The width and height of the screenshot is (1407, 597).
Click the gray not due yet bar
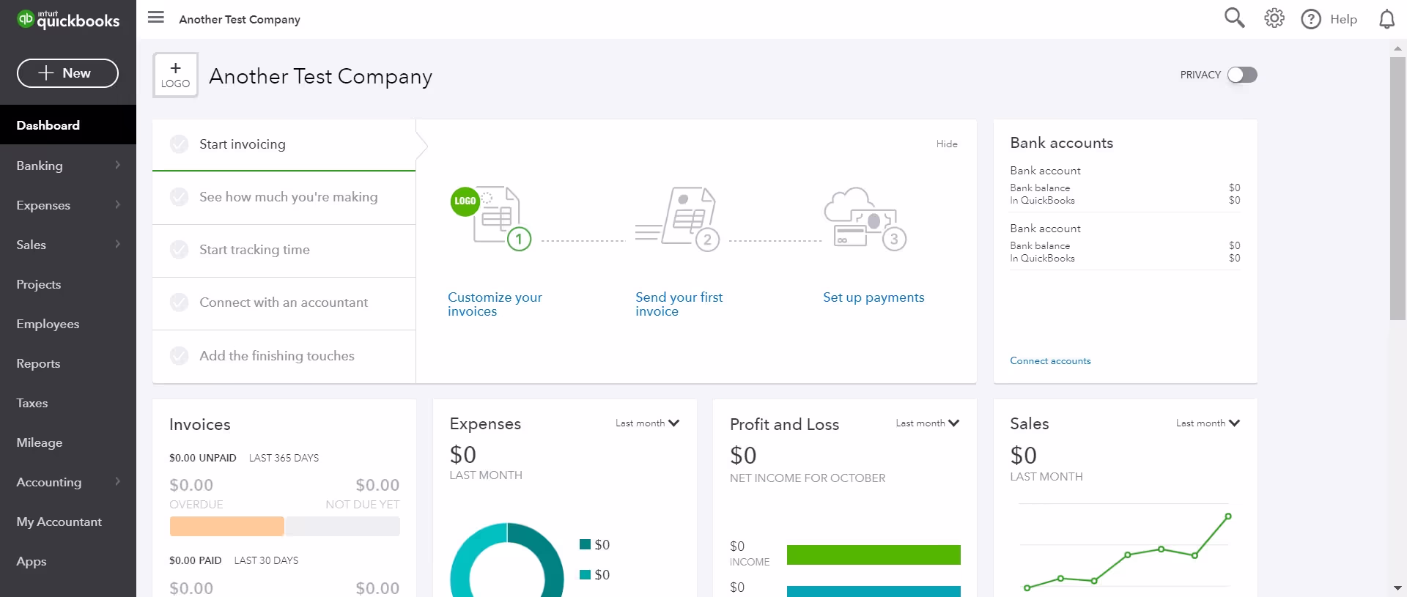[343, 526]
